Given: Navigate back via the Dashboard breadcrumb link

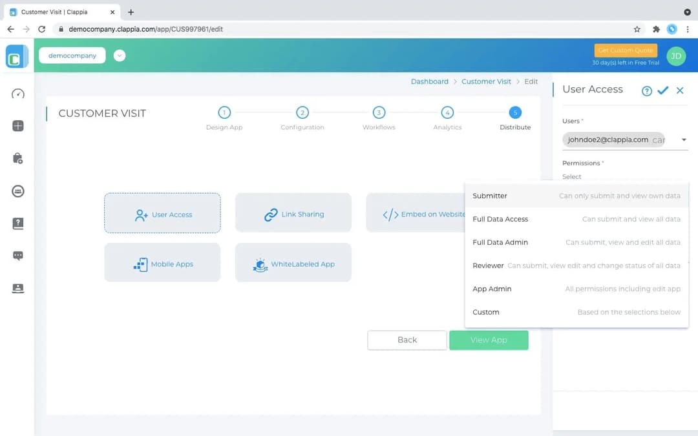Looking at the screenshot, I should (x=429, y=81).
